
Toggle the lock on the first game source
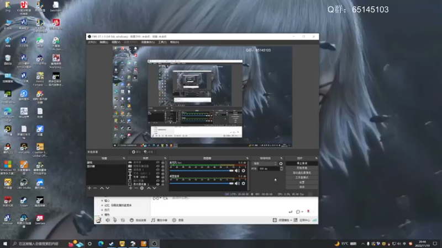[x=162, y=163]
